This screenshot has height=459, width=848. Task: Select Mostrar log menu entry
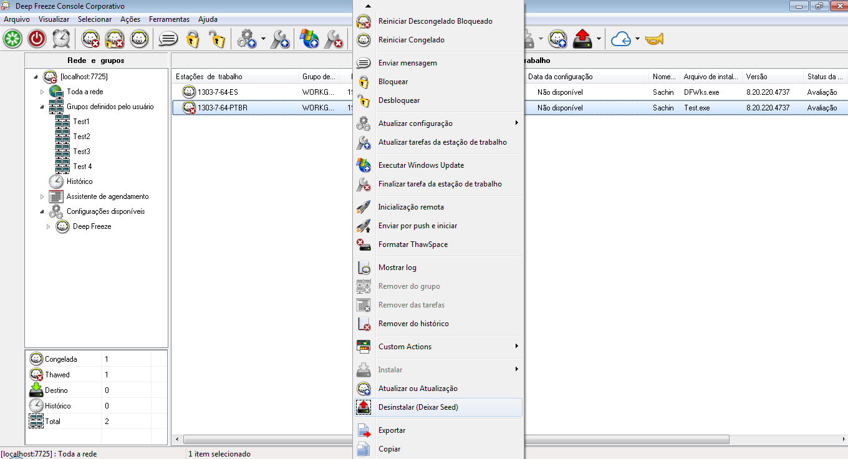click(x=438, y=268)
